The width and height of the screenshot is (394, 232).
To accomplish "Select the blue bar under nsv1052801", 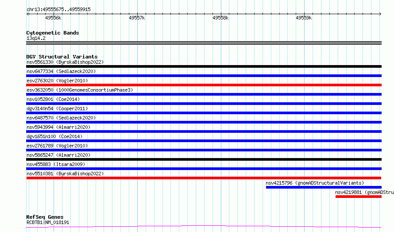I will click(204, 104).
